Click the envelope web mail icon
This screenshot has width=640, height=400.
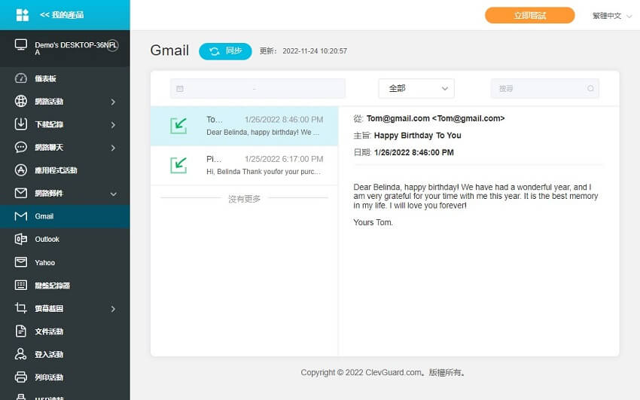point(21,193)
